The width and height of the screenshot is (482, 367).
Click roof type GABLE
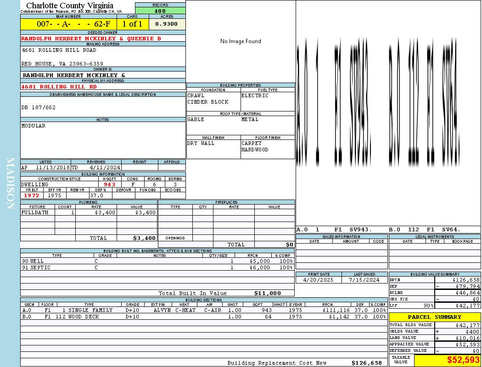[196, 119]
